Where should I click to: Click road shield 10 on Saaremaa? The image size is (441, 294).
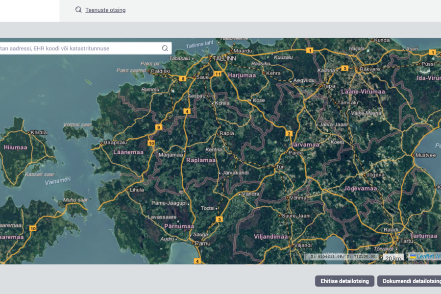point(33,228)
